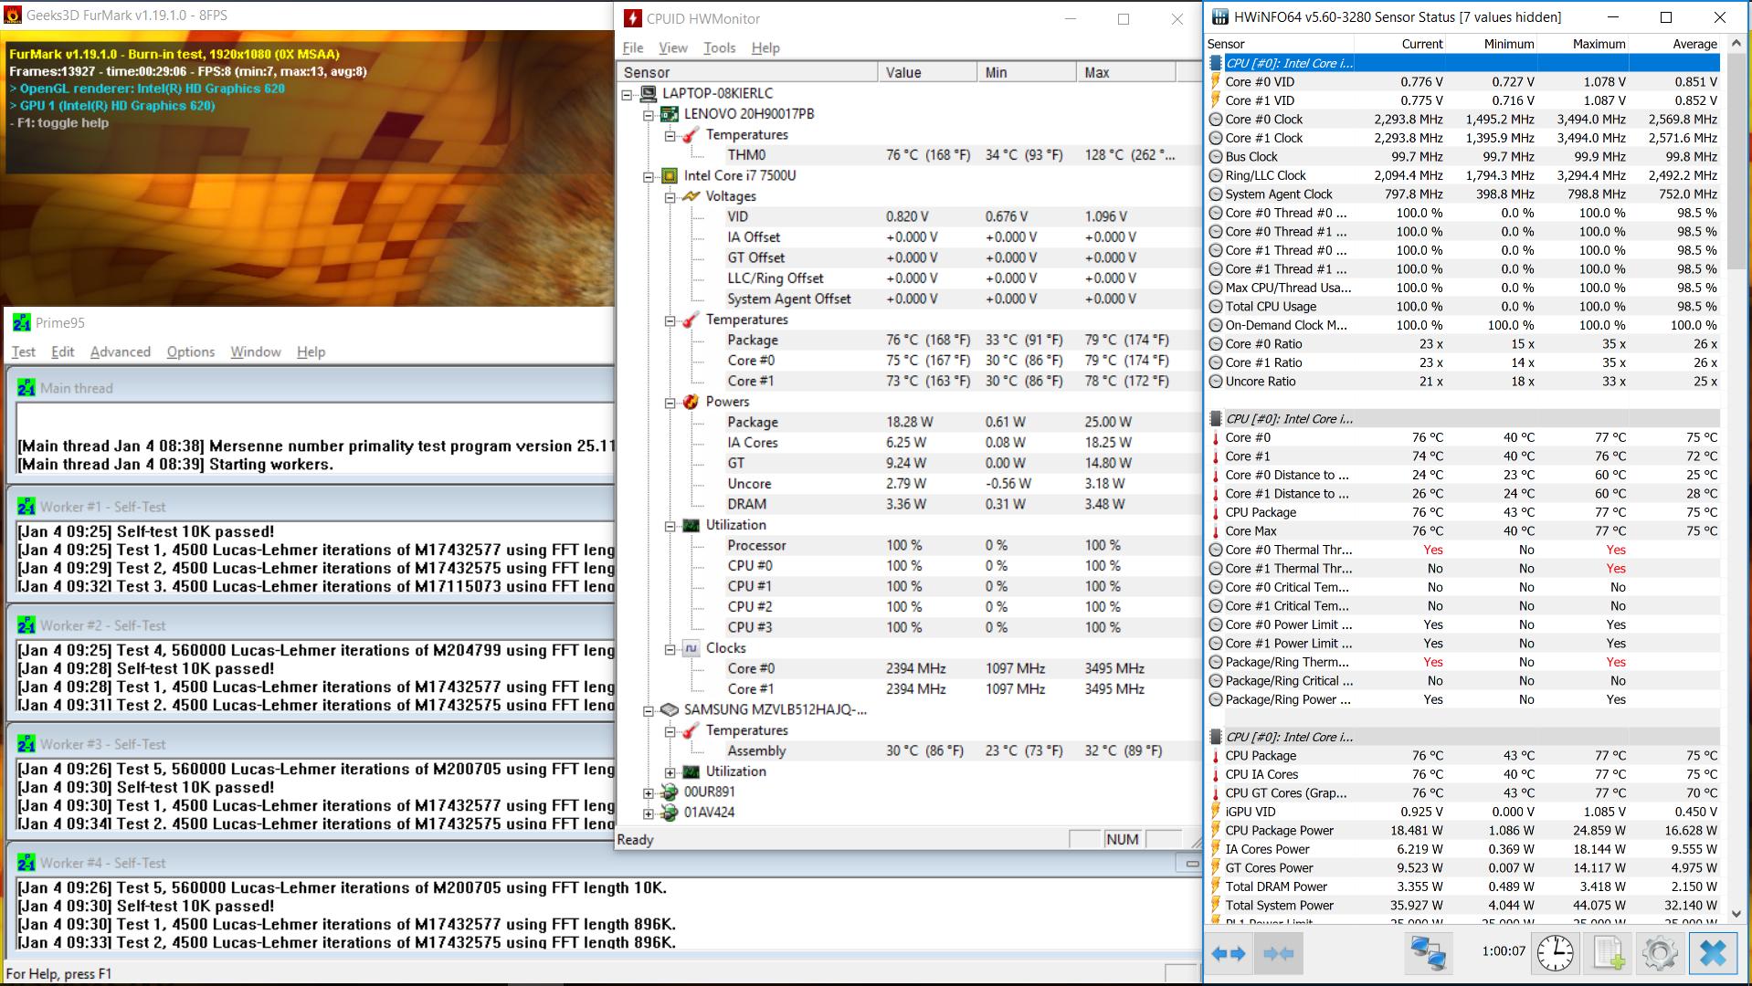This screenshot has height=986, width=1752.
Task: Open the Prime95 Edit menu
Action: tap(63, 351)
